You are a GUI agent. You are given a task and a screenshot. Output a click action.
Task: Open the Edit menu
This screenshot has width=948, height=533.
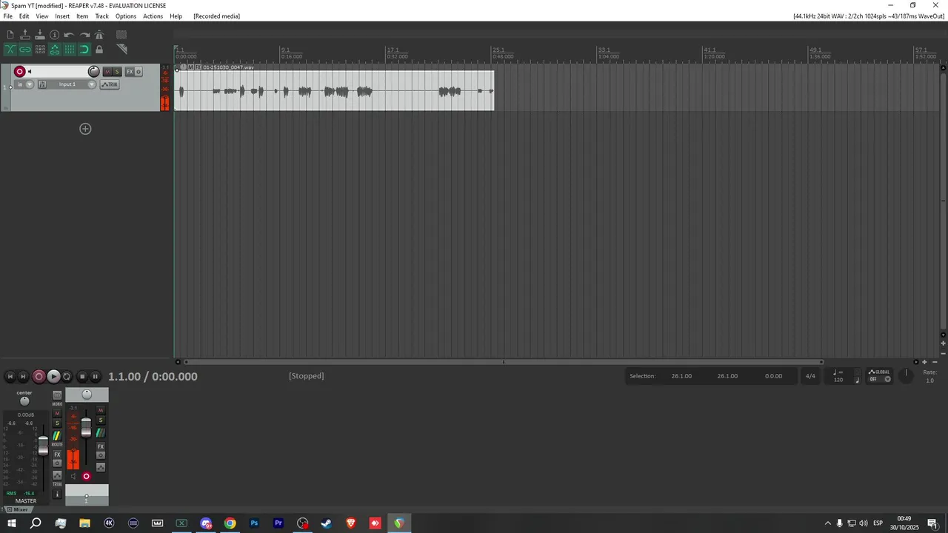24,16
